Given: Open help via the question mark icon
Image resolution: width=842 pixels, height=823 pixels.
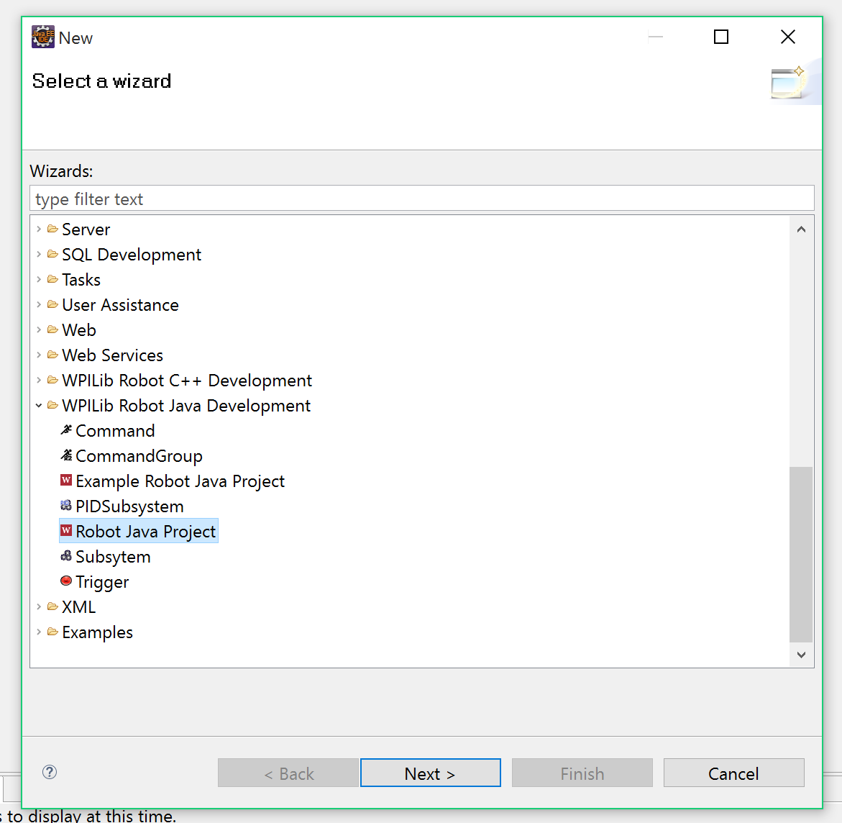Looking at the screenshot, I should pos(49,771).
